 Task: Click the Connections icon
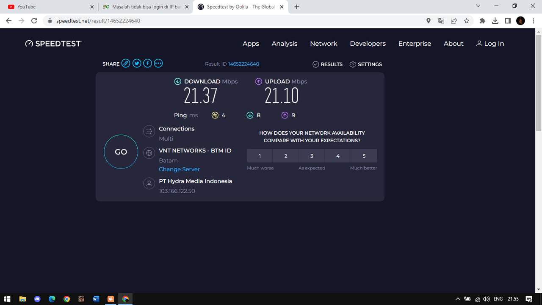point(149,132)
